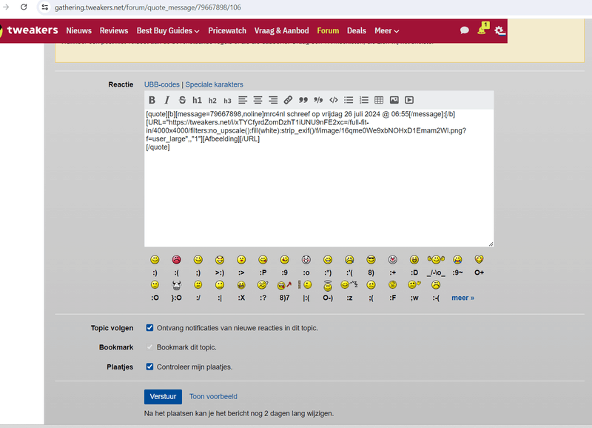Open Vraag & Aanbod section

[x=282, y=30]
